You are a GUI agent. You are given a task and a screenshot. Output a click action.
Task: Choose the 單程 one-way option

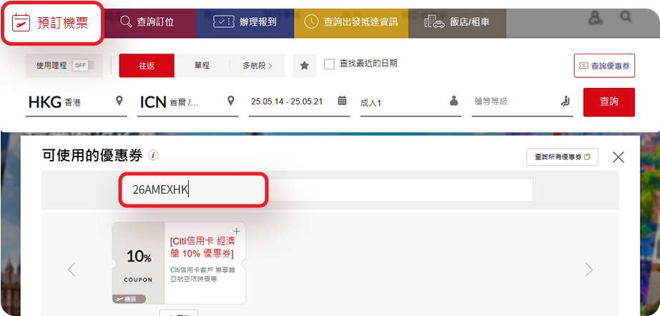[202, 65]
